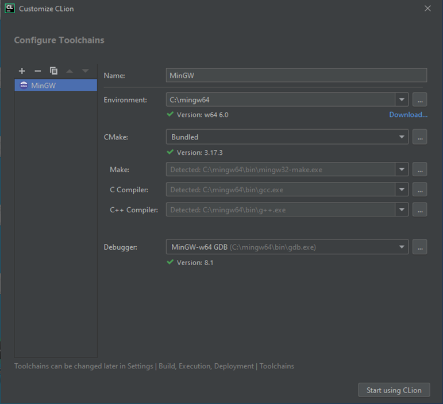Click the GNU icon beside MinGW
This screenshot has height=404, width=443.
tap(24, 85)
